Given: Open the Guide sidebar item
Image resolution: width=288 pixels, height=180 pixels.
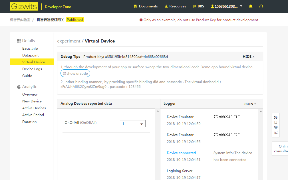Looking at the screenshot, I should coord(27,76).
